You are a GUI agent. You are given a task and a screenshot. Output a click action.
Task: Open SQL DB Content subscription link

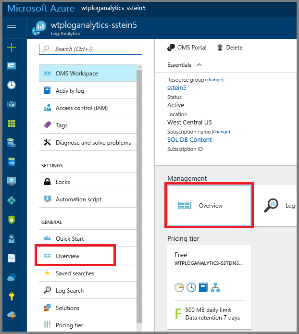coord(189,140)
